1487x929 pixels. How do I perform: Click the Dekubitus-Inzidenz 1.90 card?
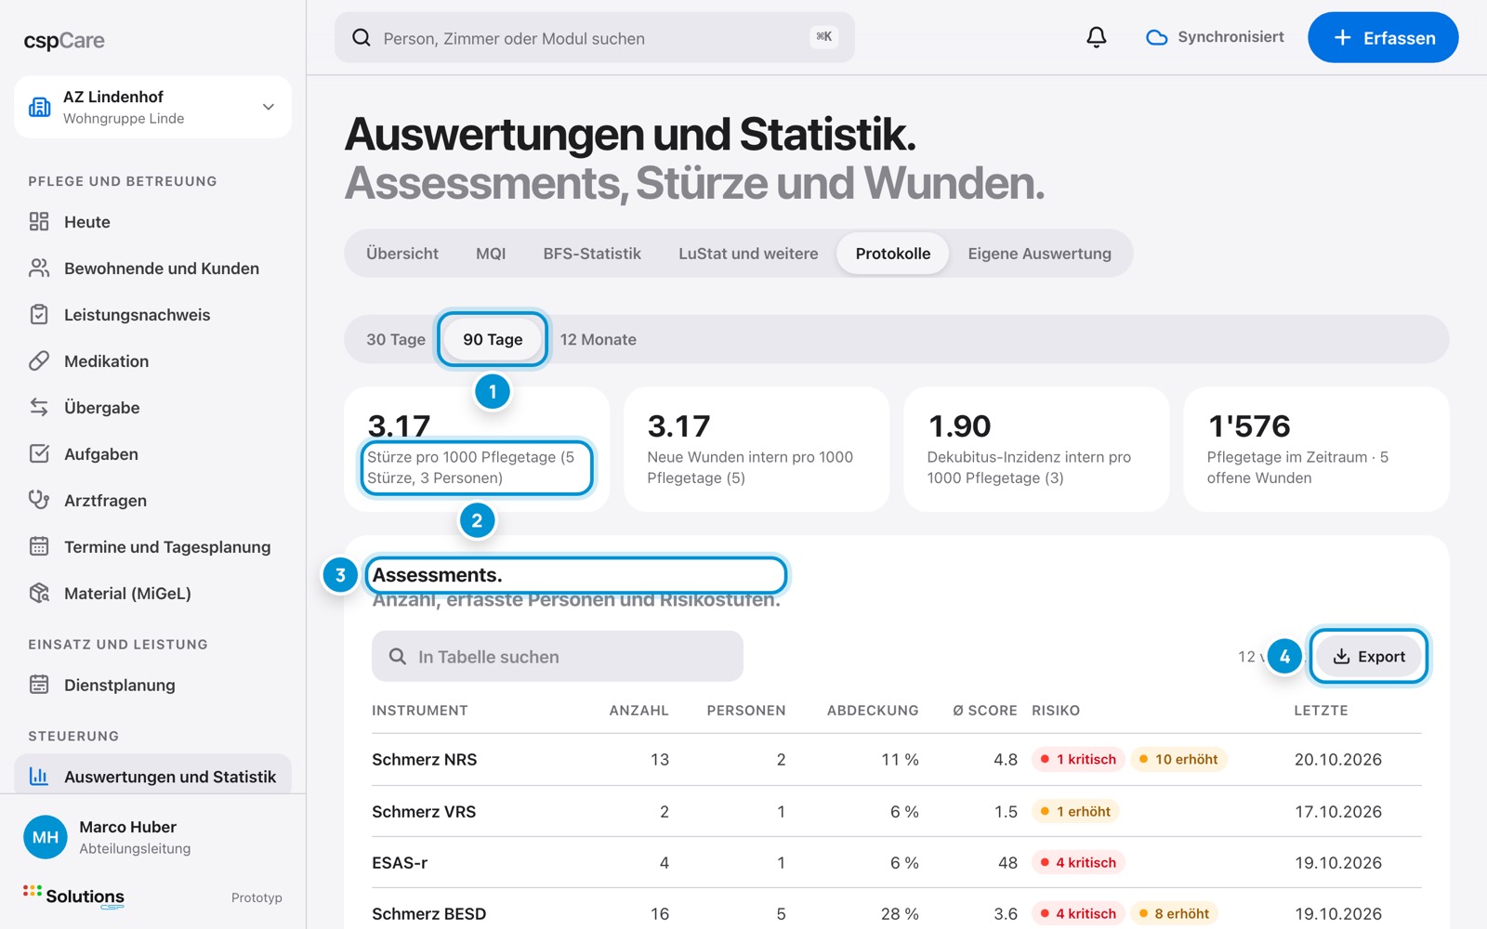pyautogui.click(x=1036, y=449)
